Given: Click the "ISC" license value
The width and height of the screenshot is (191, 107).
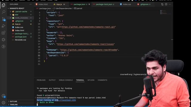Looking at the screenshot, I should pos(61,38).
